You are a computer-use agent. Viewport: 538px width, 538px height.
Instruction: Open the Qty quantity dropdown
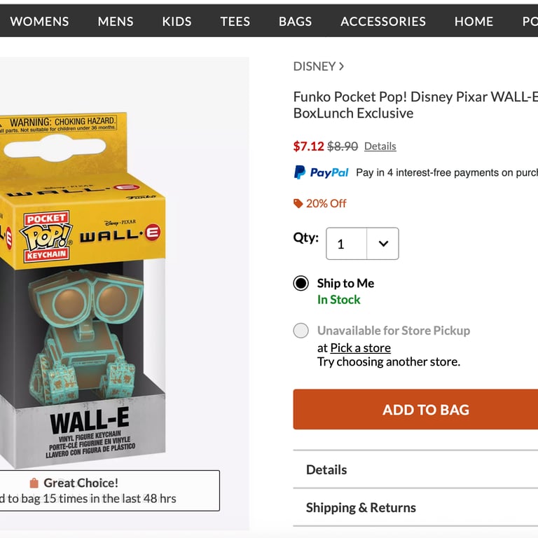tap(362, 244)
